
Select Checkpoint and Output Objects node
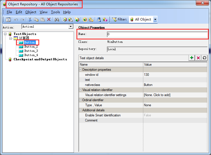tap(40, 59)
